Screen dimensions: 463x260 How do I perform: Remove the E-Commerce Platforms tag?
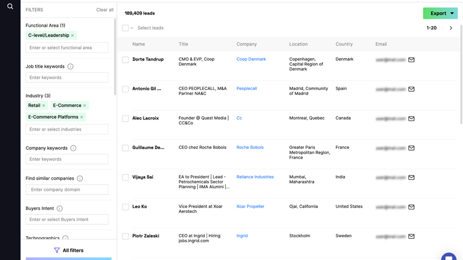point(82,117)
